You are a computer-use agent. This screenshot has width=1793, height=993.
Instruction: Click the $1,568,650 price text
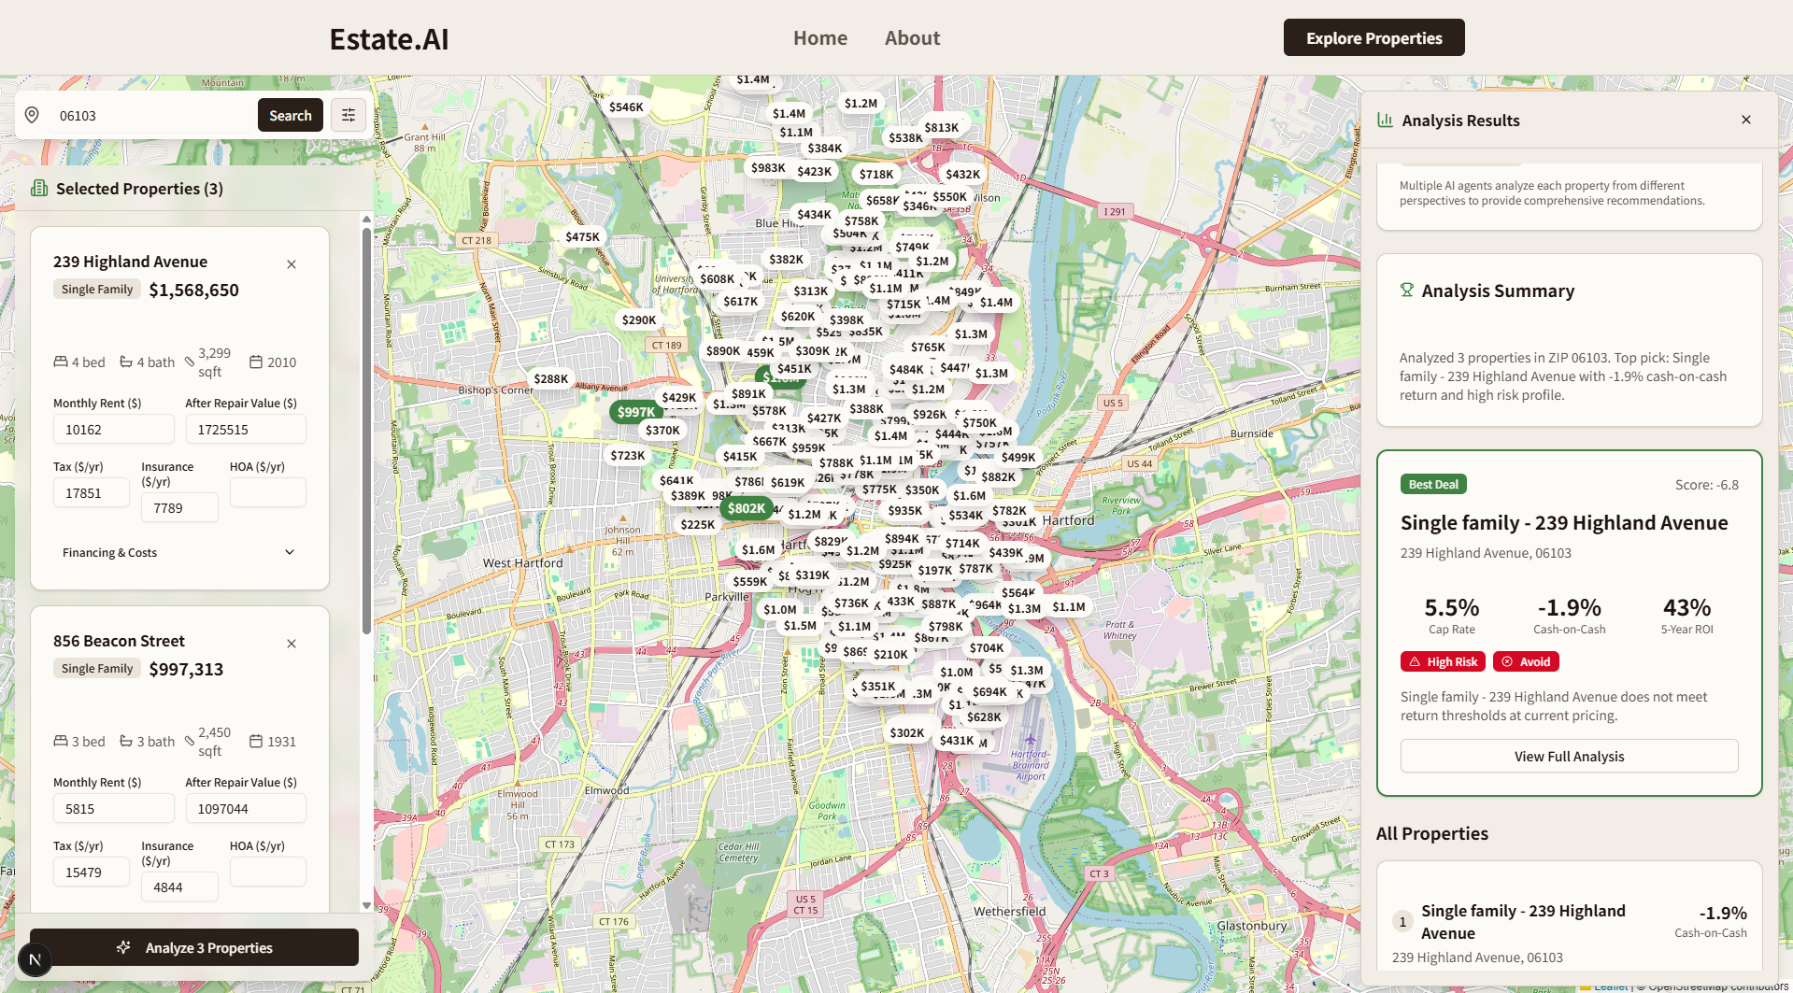point(193,291)
